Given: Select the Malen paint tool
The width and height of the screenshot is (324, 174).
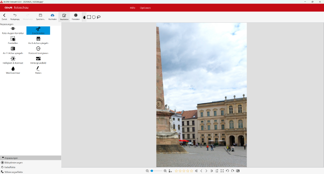Looking at the screenshot, I should click(x=38, y=70).
